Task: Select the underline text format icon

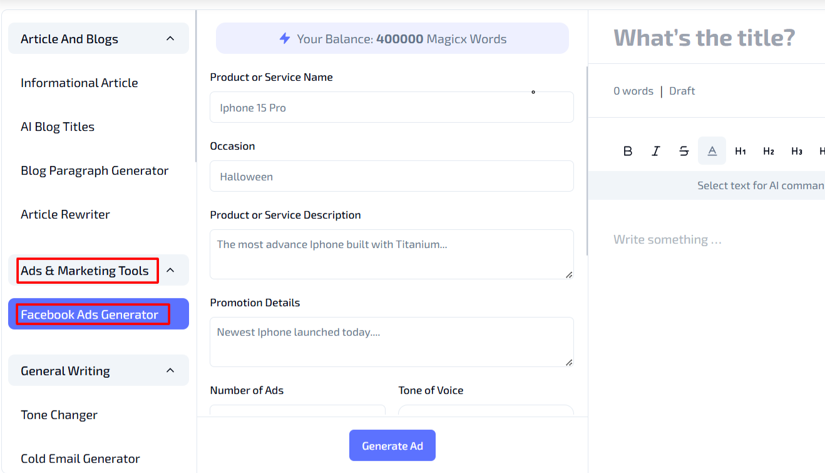Action: coord(712,151)
